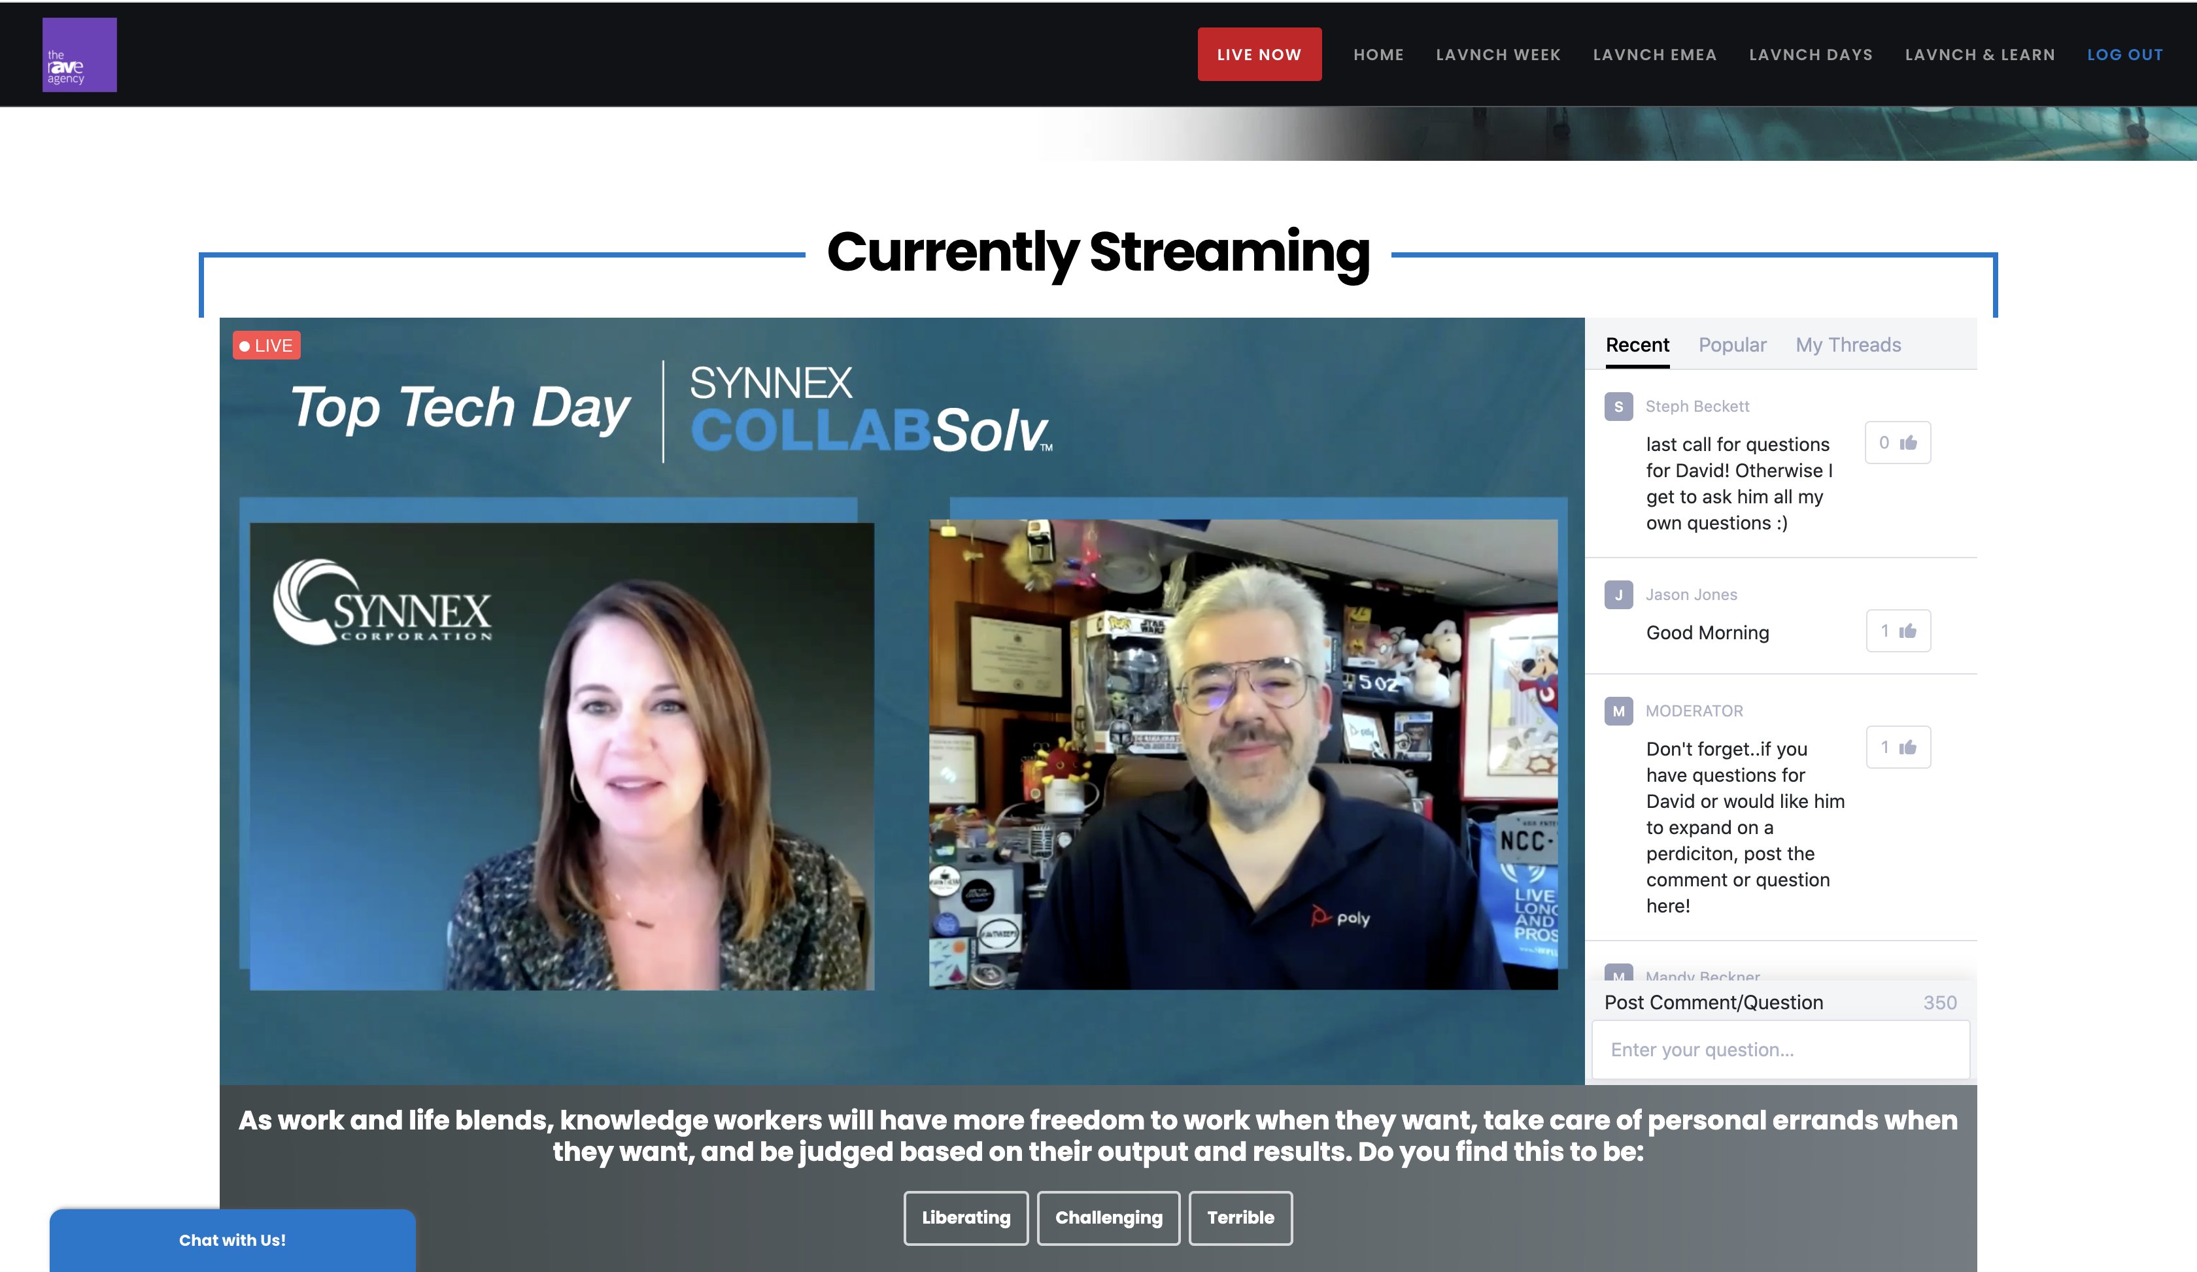2197x1272 pixels.
Task: Click Steph Beckett's S avatar
Action: tap(1619, 407)
